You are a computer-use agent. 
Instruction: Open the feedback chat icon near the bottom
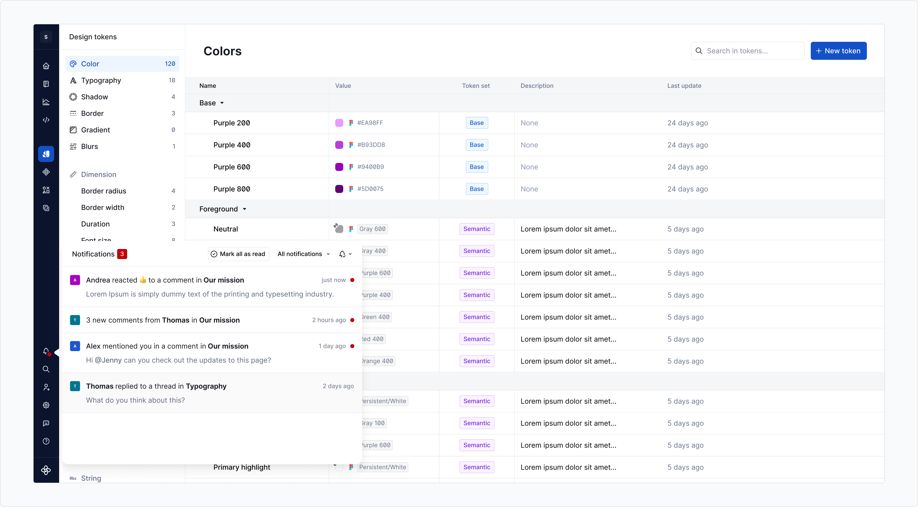pyautogui.click(x=46, y=423)
